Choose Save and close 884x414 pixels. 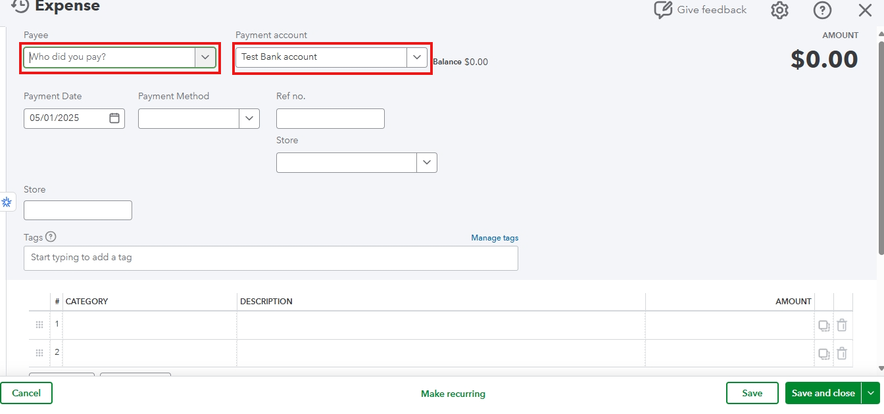823,393
